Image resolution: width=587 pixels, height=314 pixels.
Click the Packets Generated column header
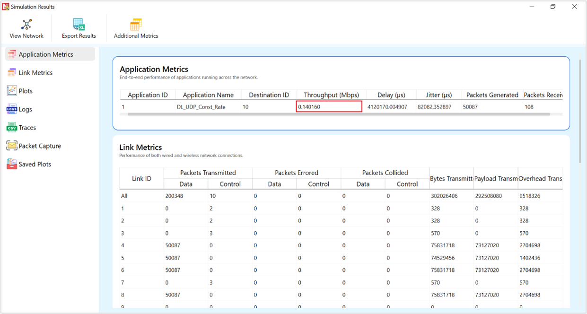coord(492,95)
